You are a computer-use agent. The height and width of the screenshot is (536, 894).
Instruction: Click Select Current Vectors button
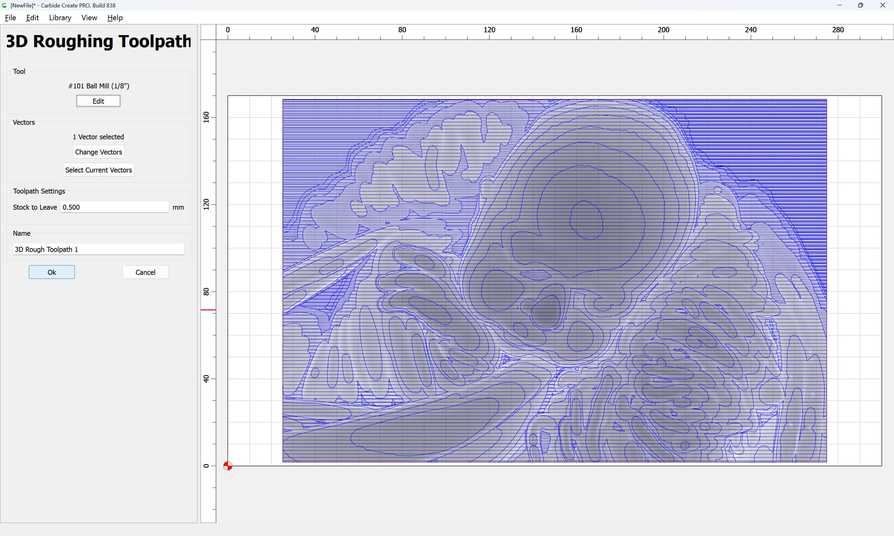pos(98,170)
